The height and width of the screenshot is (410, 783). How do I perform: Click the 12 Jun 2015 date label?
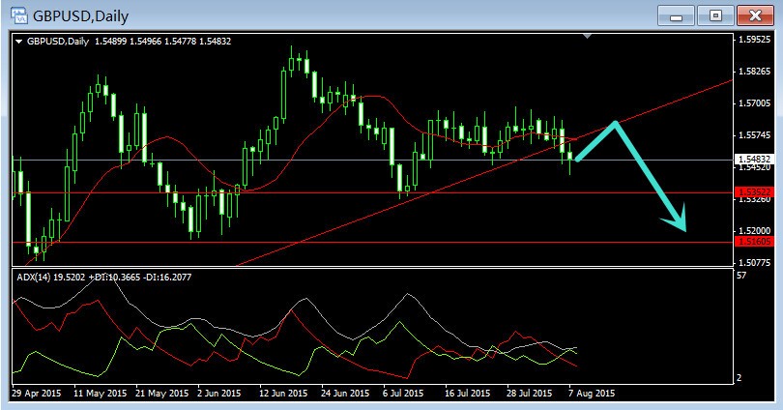click(283, 393)
